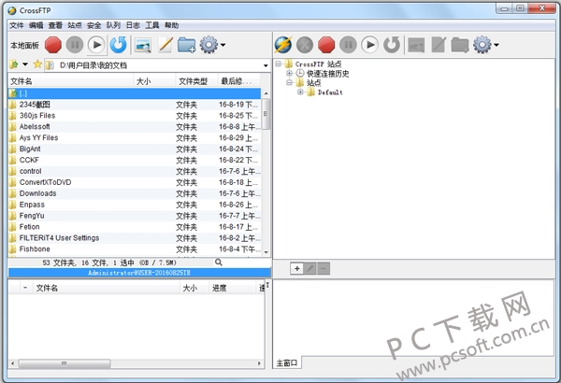Click the queue panel horizontal scrollbar thumb
The width and height of the screenshot is (561, 383).
click(65, 363)
